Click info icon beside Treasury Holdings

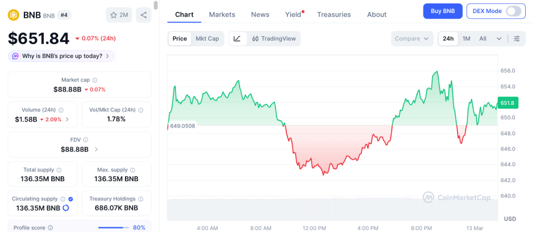[141, 199]
